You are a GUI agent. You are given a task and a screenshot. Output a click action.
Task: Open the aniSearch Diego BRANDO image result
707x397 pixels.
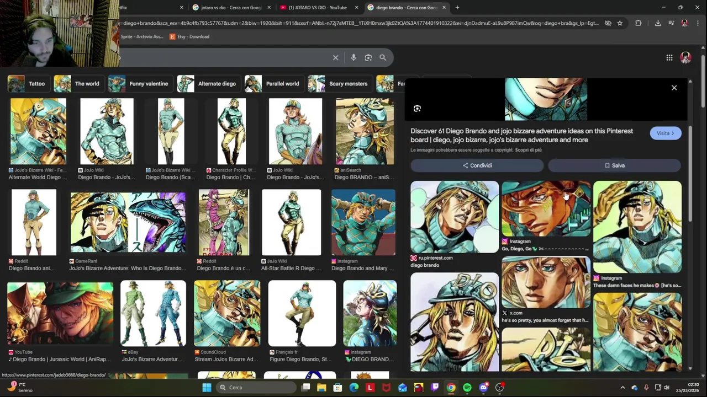click(365, 131)
